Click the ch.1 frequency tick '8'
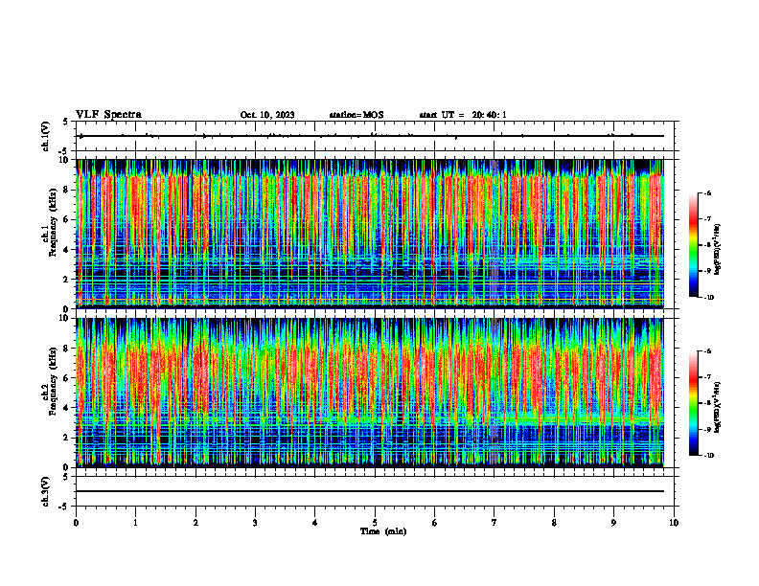This screenshot has width=759, height=586. click(x=67, y=190)
